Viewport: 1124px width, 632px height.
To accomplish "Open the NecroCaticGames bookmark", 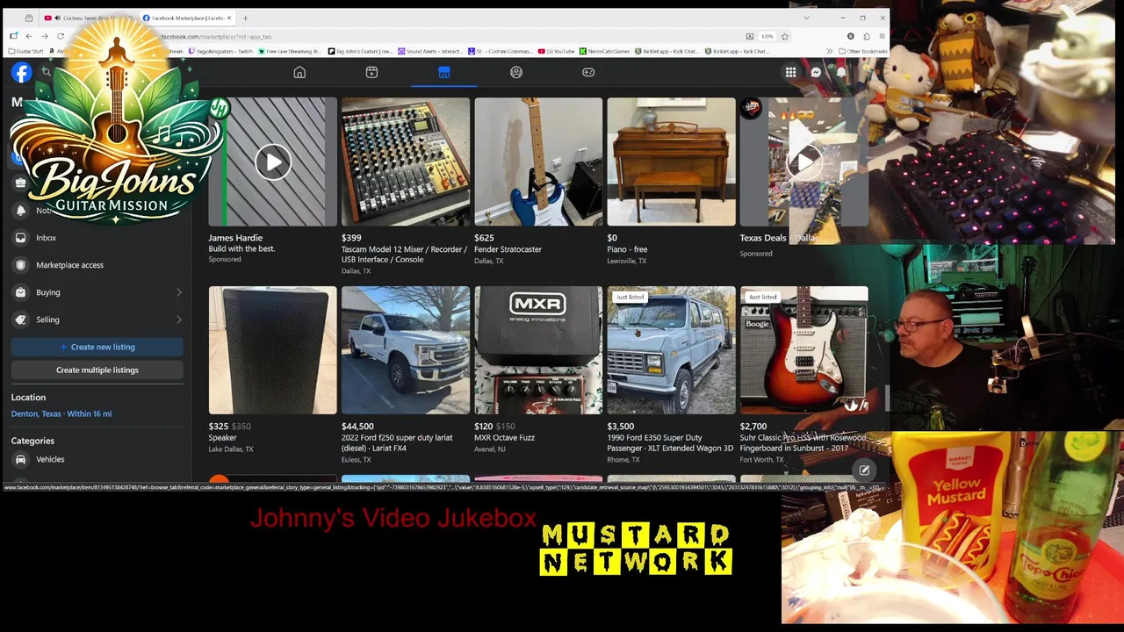I will point(603,51).
